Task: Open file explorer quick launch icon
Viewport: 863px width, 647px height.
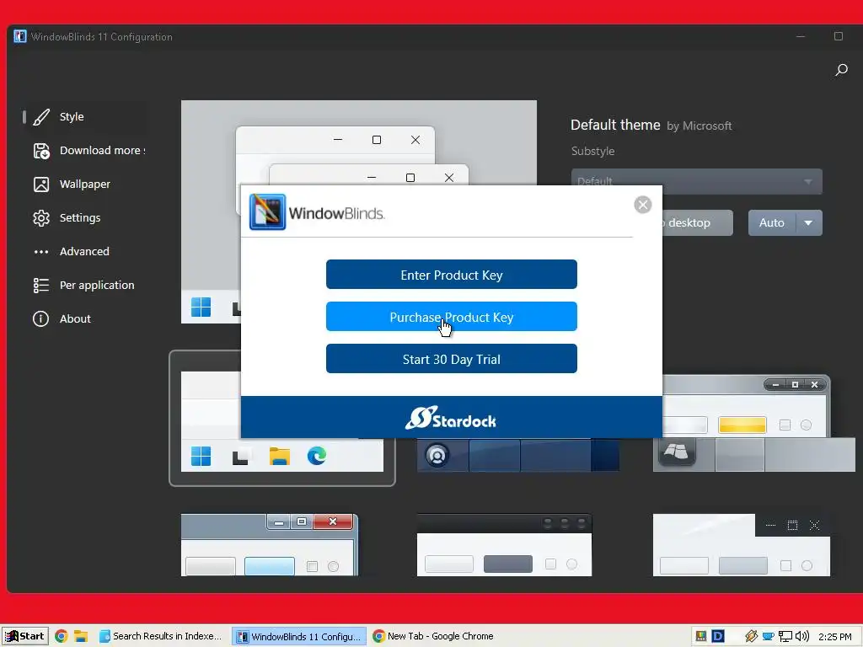Action: point(81,637)
